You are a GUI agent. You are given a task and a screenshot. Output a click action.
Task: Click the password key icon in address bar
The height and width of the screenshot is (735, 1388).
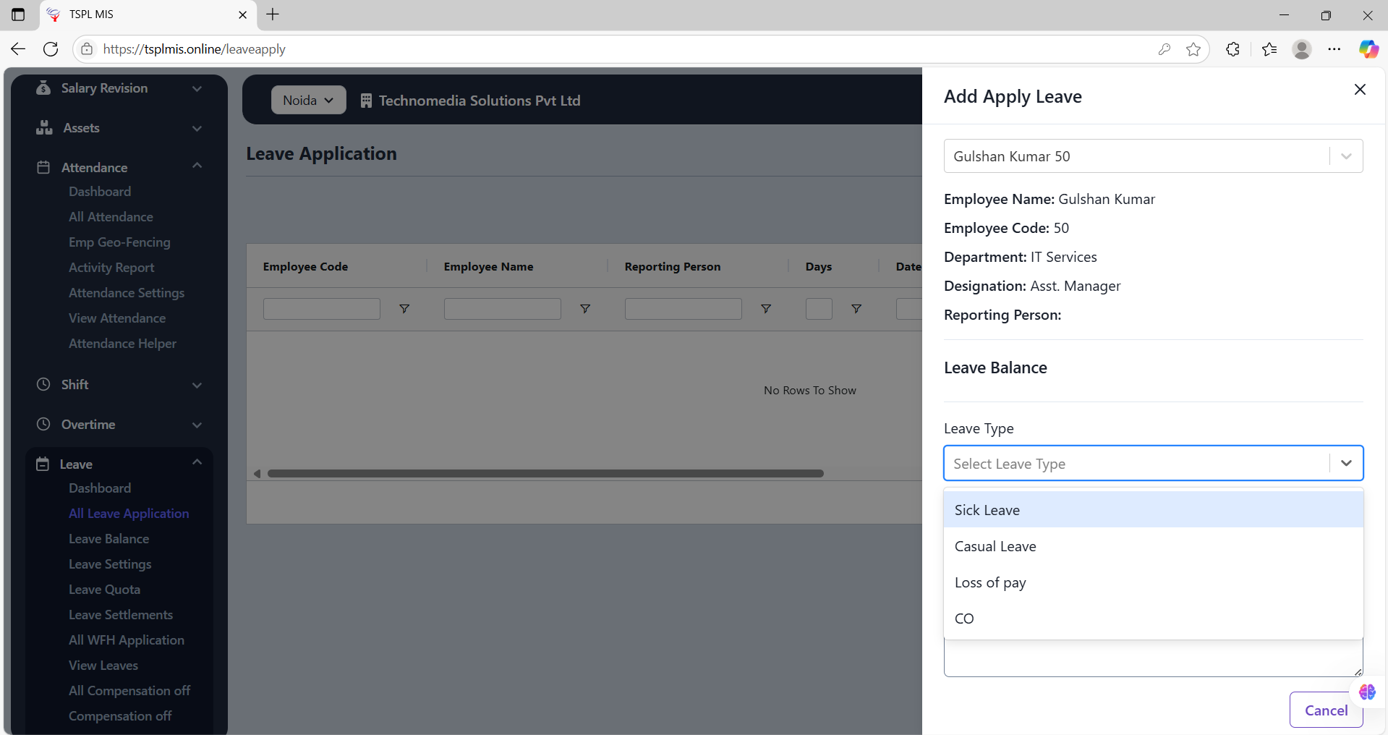click(1164, 49)
